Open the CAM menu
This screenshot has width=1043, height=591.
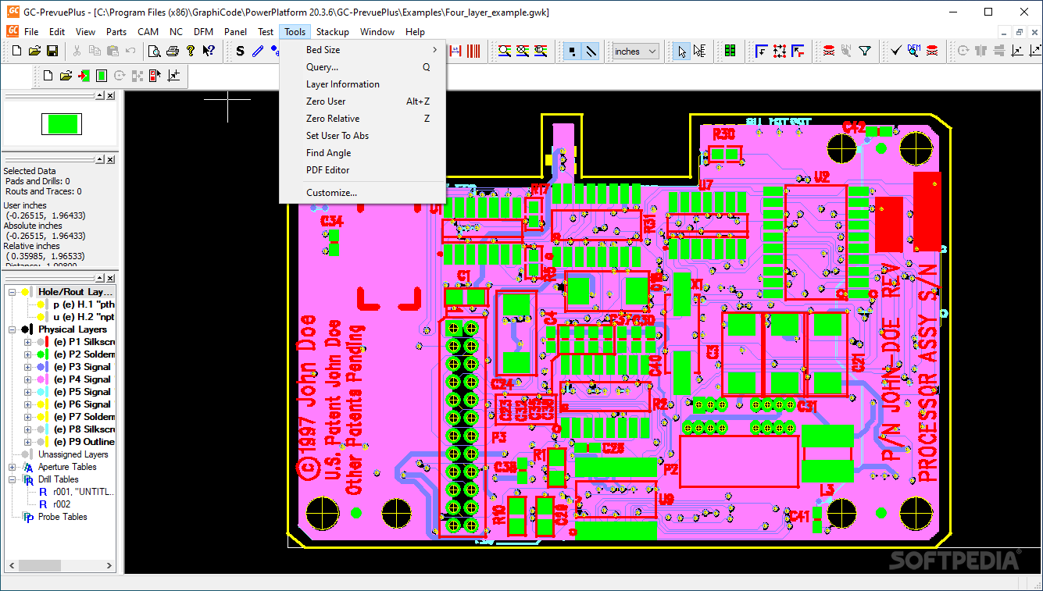pyautogui.click(x=148, y=32)
